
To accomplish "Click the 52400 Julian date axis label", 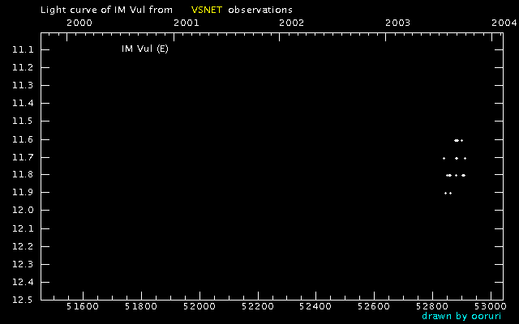I will coord(315,306).
